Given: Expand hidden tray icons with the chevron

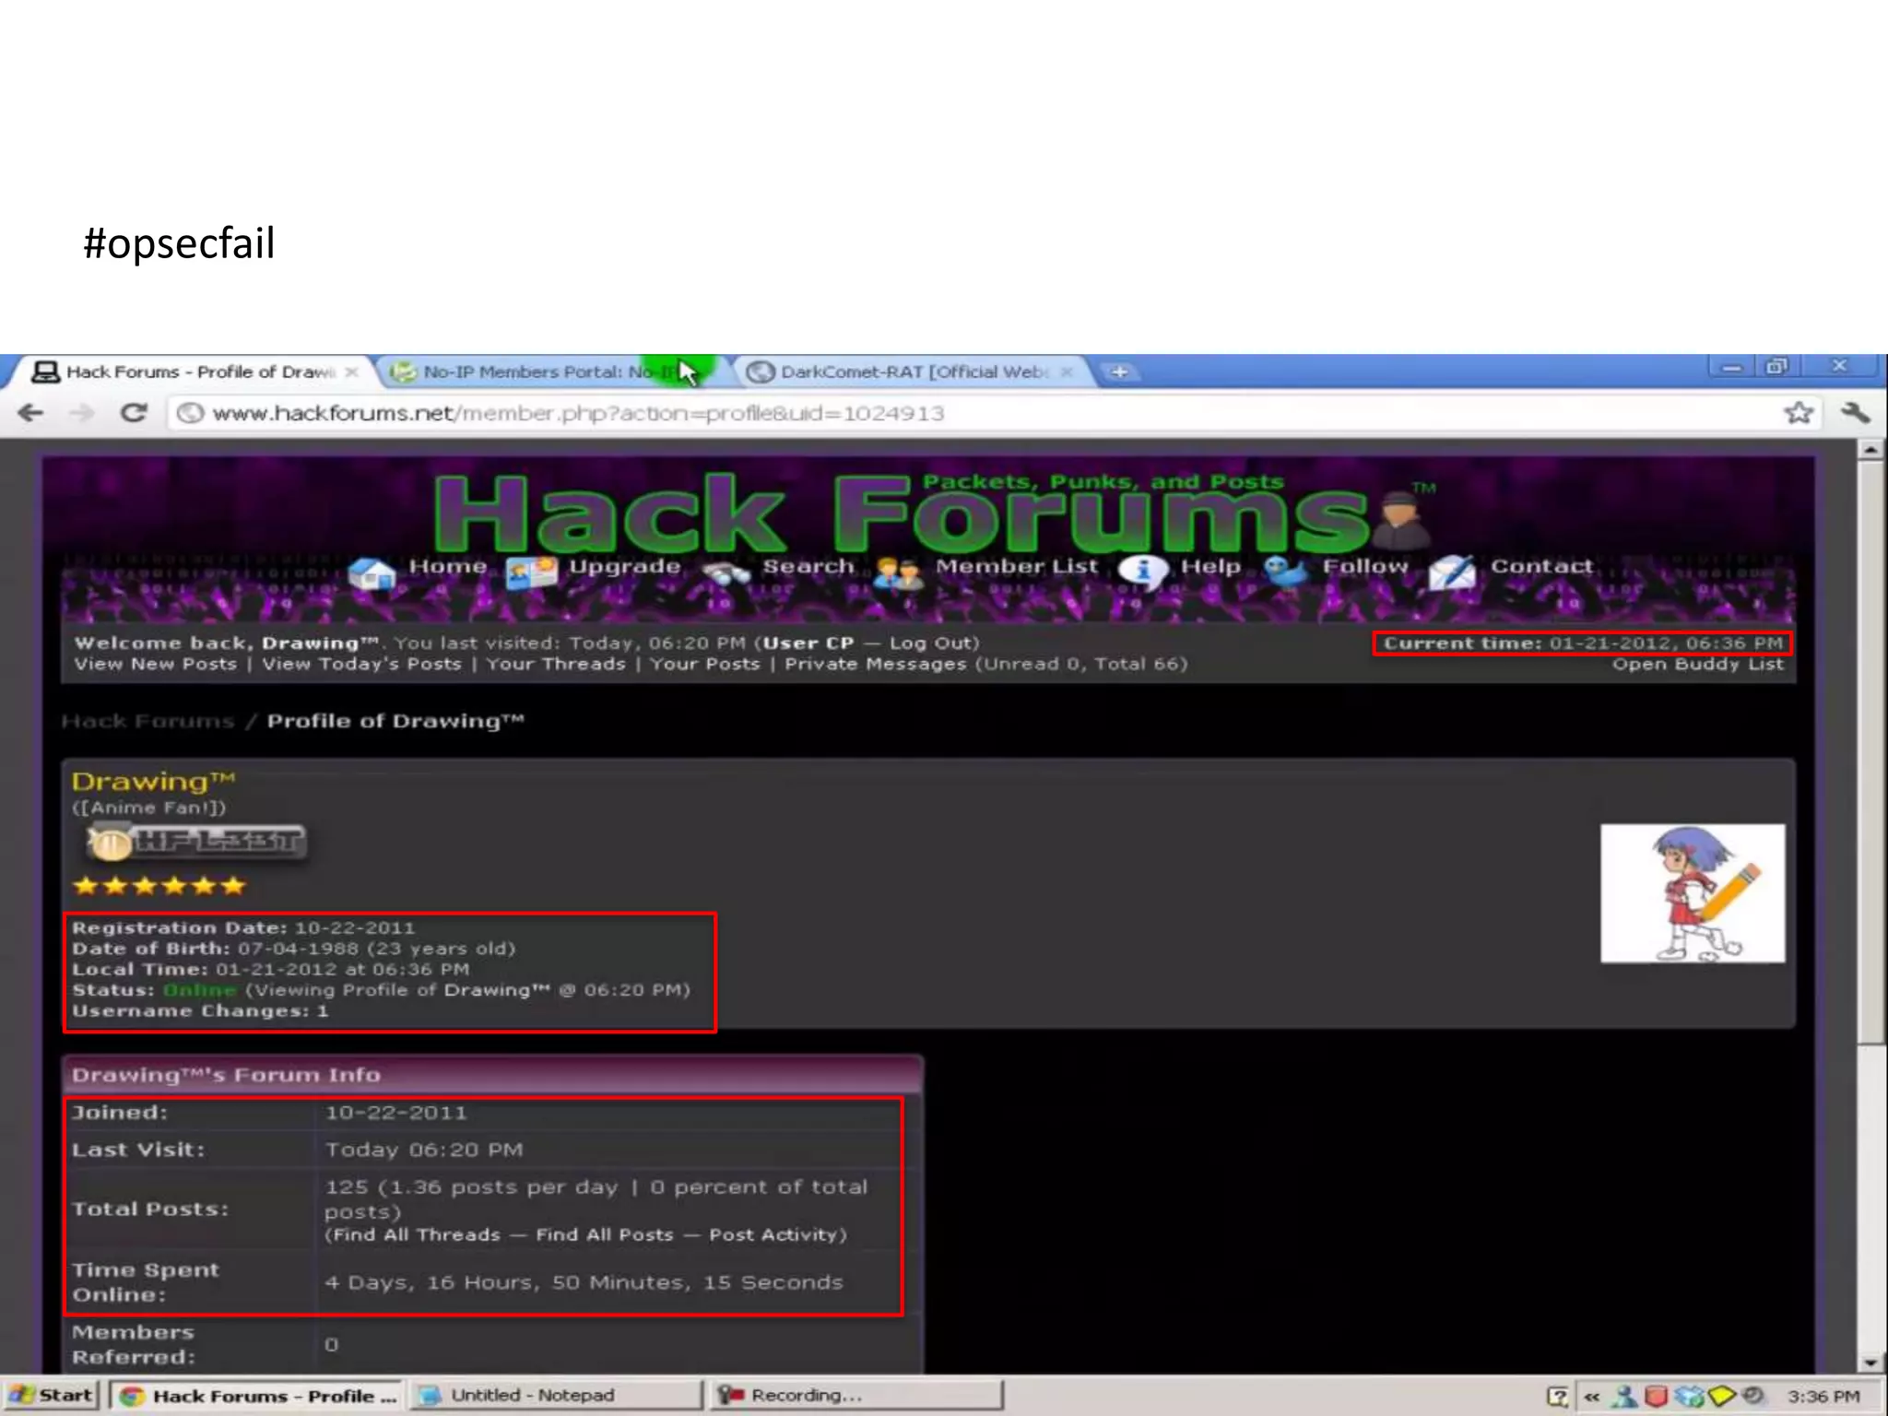Looking at the screenshot, I should click(x=1592, y=1397).
